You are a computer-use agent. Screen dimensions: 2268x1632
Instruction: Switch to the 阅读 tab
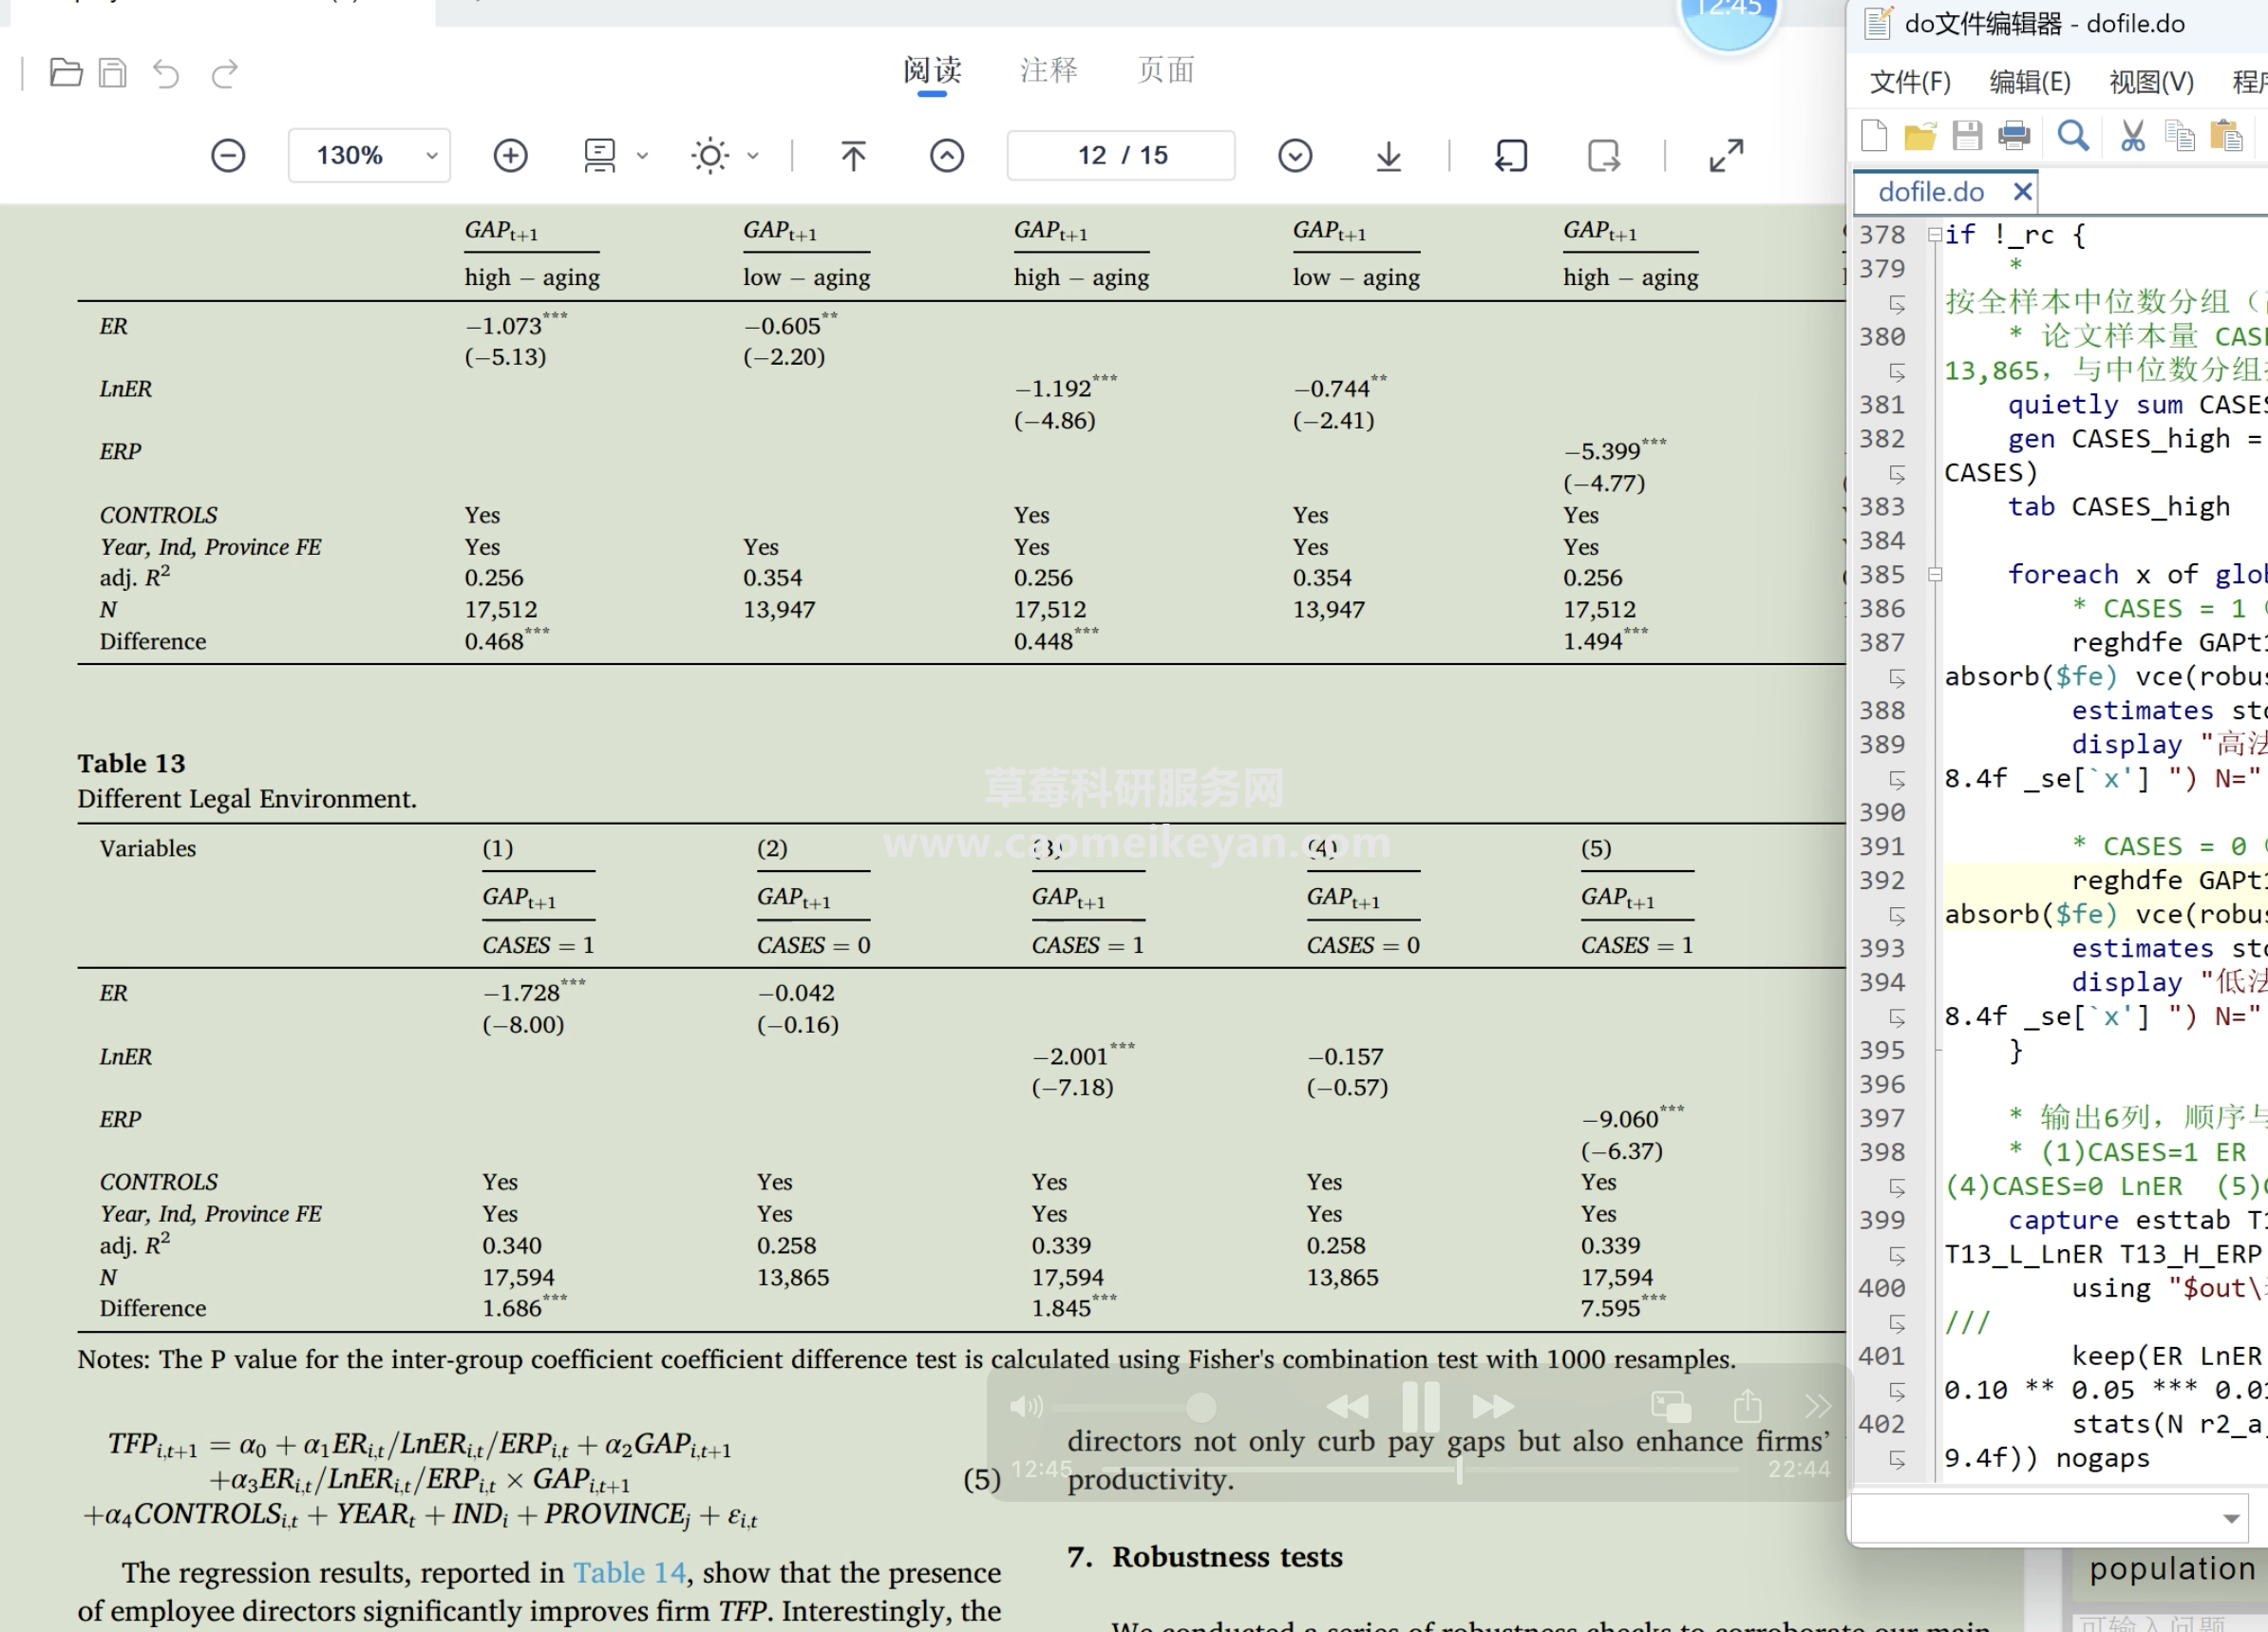pos(932,70)
